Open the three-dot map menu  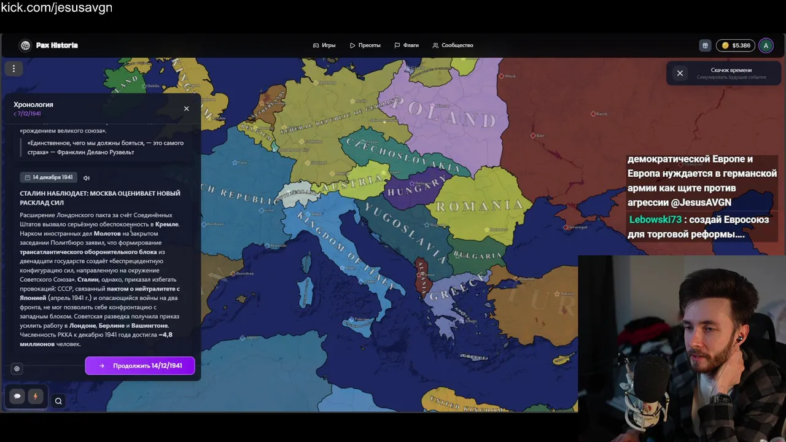[14, 69]
